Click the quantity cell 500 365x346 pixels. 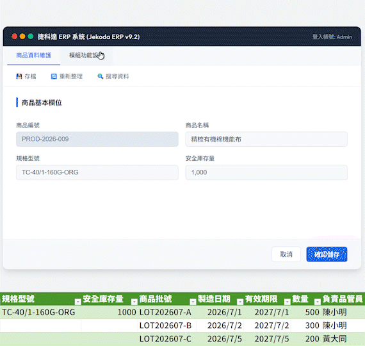pyautogui.click(x=305, y=312)
